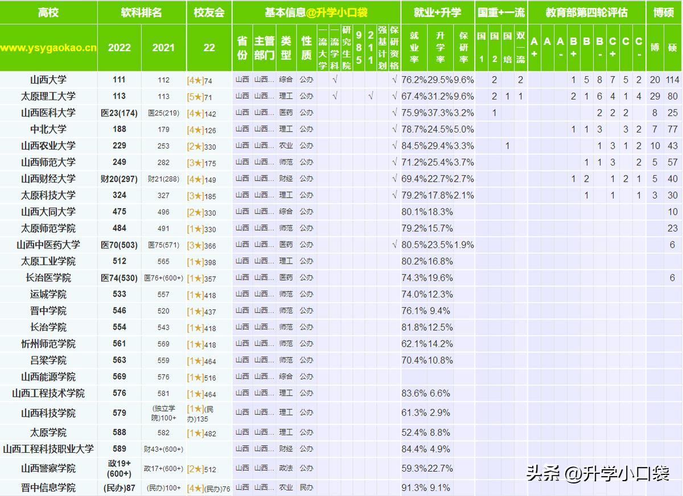Click the star rating for 山西大学
This screenshot has height=496, width=683.
click(196, 81)
